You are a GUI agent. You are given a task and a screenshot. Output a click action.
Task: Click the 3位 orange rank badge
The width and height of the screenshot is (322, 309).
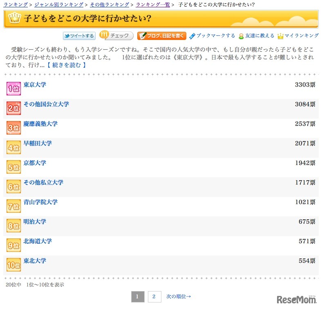tap(13, 128)
